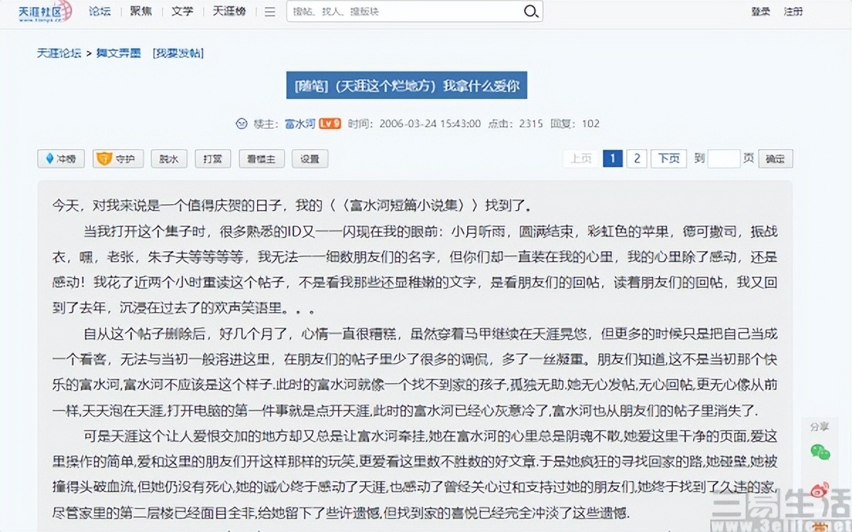Open the hamburger menu in header
The height and width of the screenshot is (532, 852).
[270, 11]
